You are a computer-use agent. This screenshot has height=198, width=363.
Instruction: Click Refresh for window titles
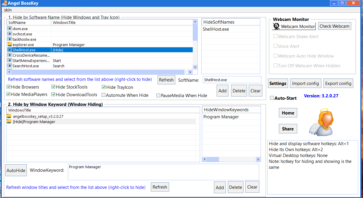[x=160, y=187]
